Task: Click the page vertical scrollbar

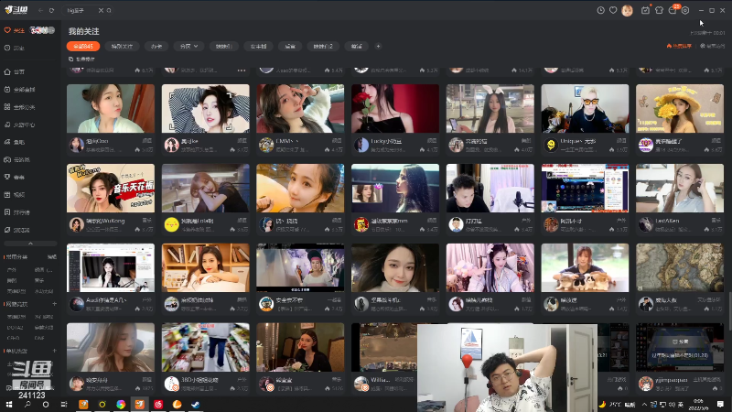Action: click(728, 310)
